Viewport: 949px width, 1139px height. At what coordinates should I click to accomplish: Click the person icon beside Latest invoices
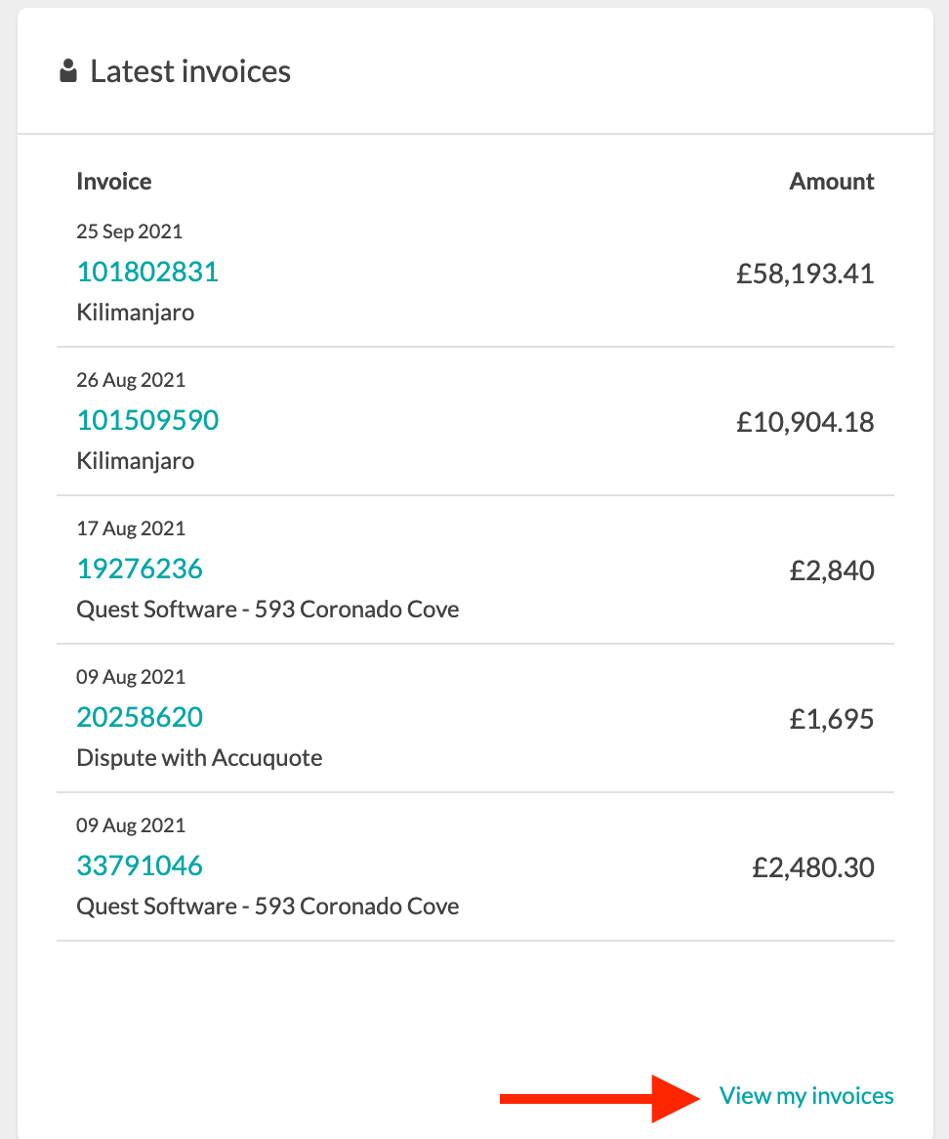pyautogui.click(x=68, y=71)
